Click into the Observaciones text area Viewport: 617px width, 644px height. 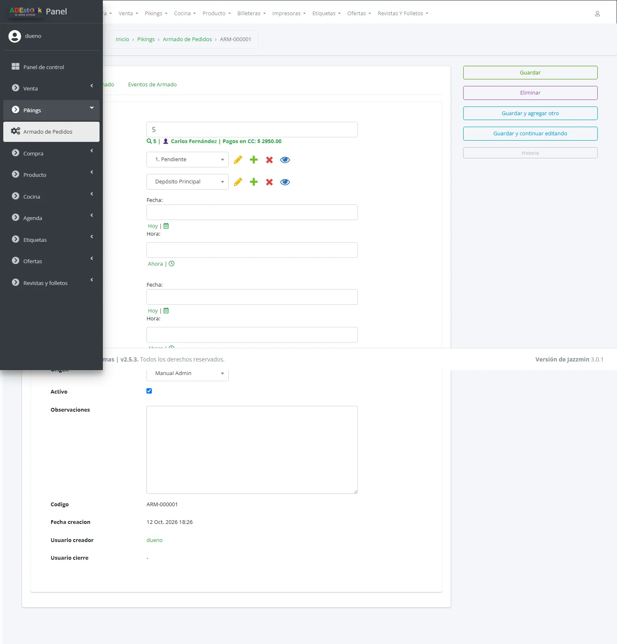click(252, 450)
